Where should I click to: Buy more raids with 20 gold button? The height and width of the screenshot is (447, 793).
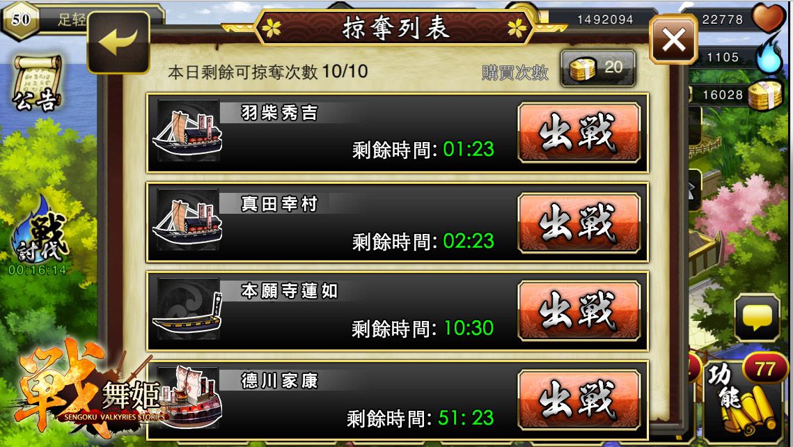pos(598,68)
